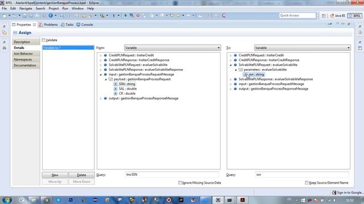Click the Quick Access search field
364x204 pixels.
coord(297,15)
